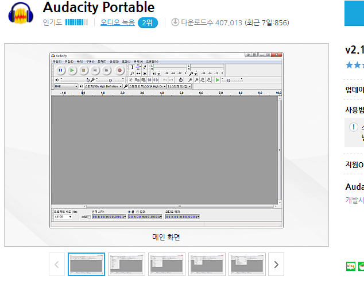Viewport: 364px width, 283px height.
Task: Open the 트랙 menu in Audacity
Action: point(102,62)
